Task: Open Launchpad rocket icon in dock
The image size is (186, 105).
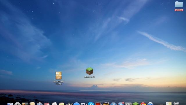Action: 17,104
